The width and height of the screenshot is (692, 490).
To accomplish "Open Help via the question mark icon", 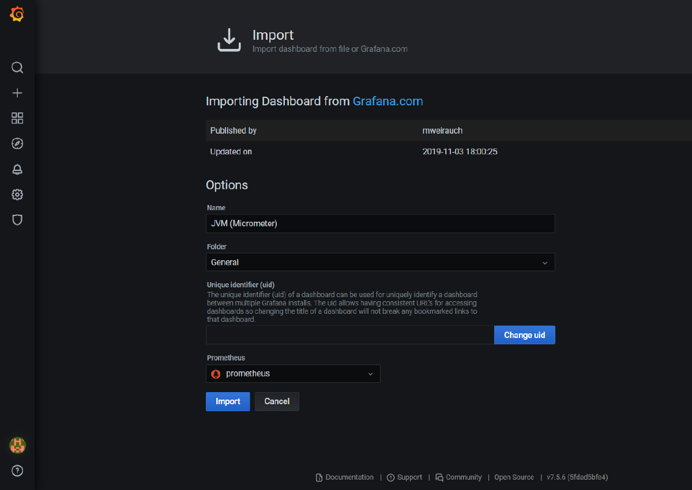I will tap(17, 470).
